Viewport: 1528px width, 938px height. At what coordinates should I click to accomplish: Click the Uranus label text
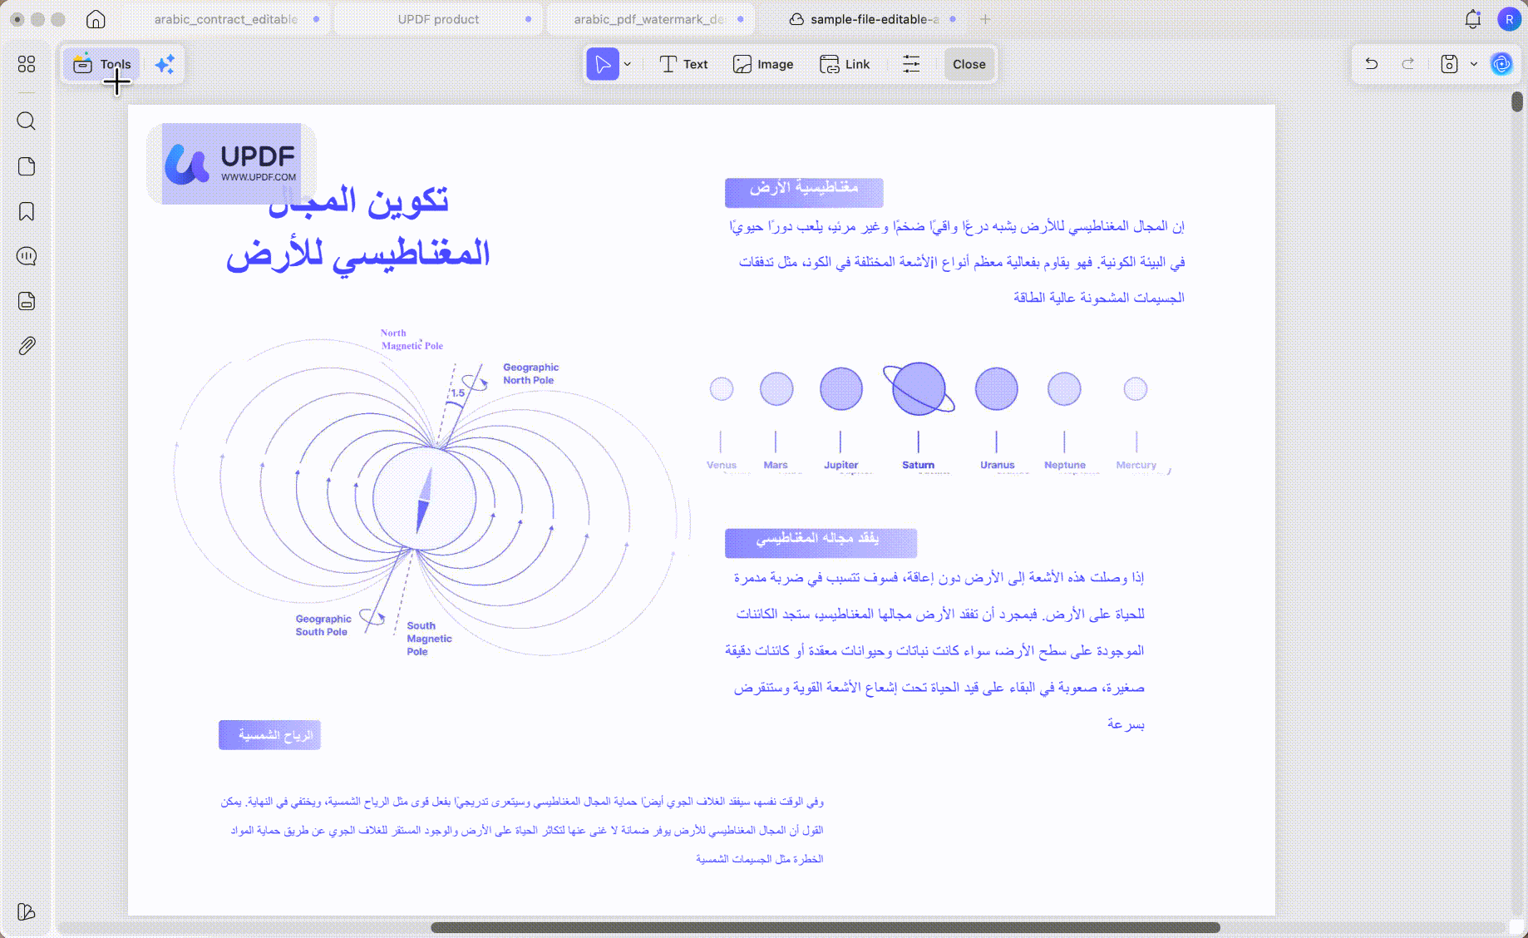[x=997, y=465]
